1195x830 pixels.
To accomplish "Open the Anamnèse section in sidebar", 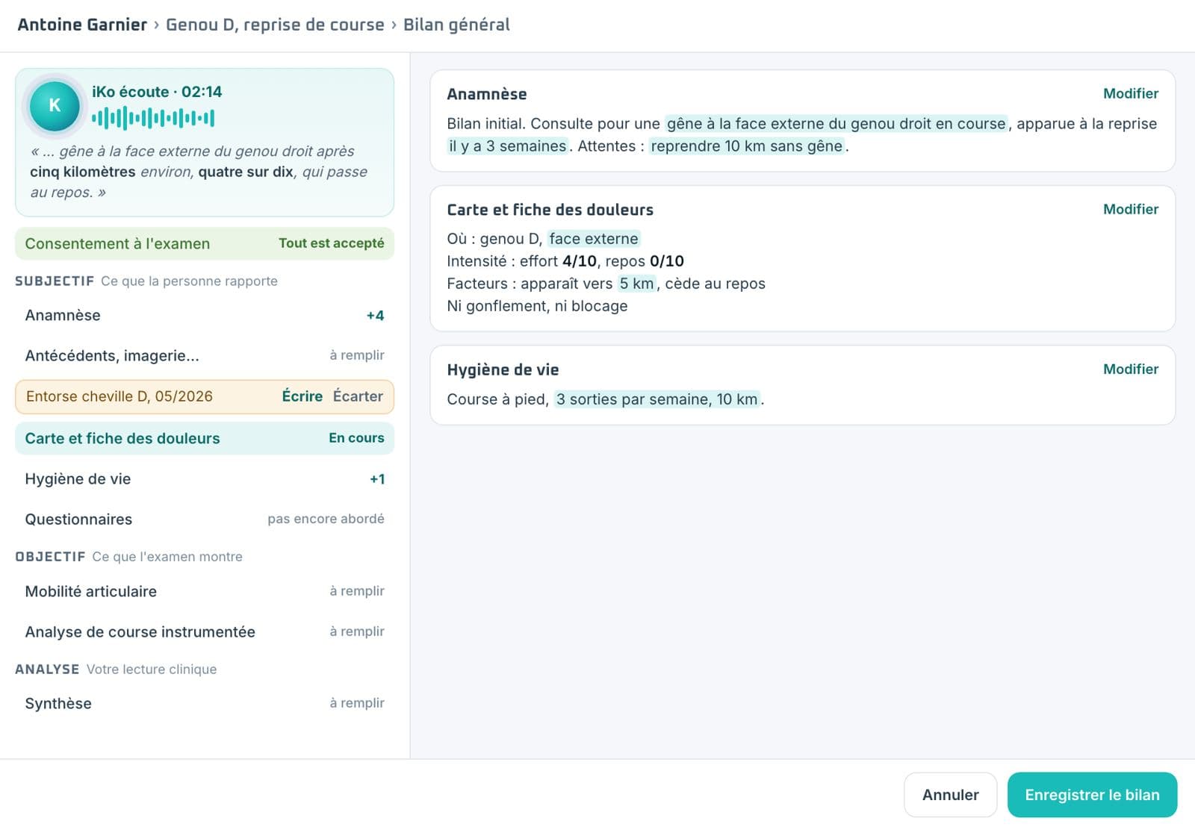I will (205, 315).
